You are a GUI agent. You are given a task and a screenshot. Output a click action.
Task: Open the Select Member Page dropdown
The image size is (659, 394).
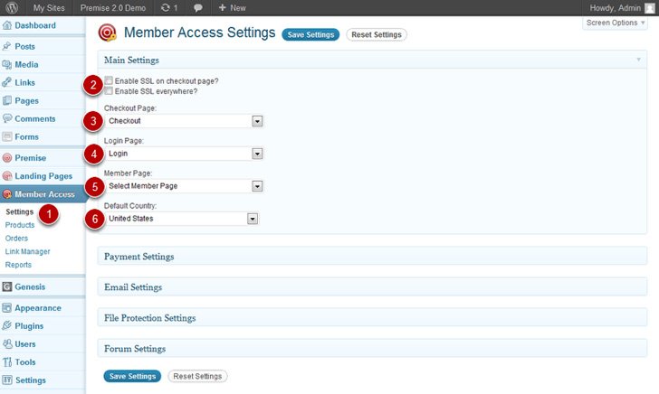point(184,186)
